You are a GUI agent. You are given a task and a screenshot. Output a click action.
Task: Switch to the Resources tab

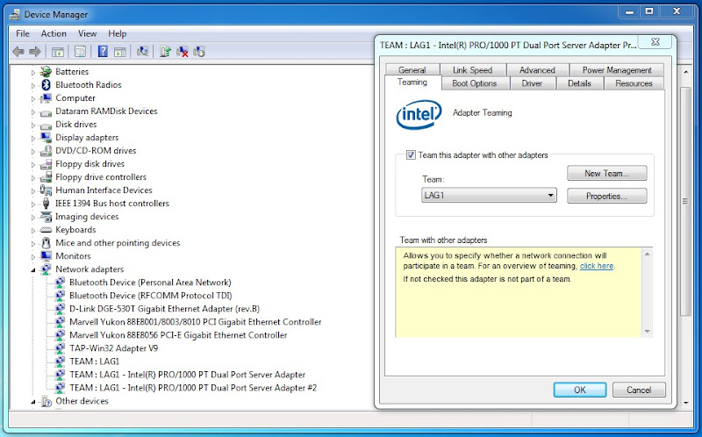634,83
